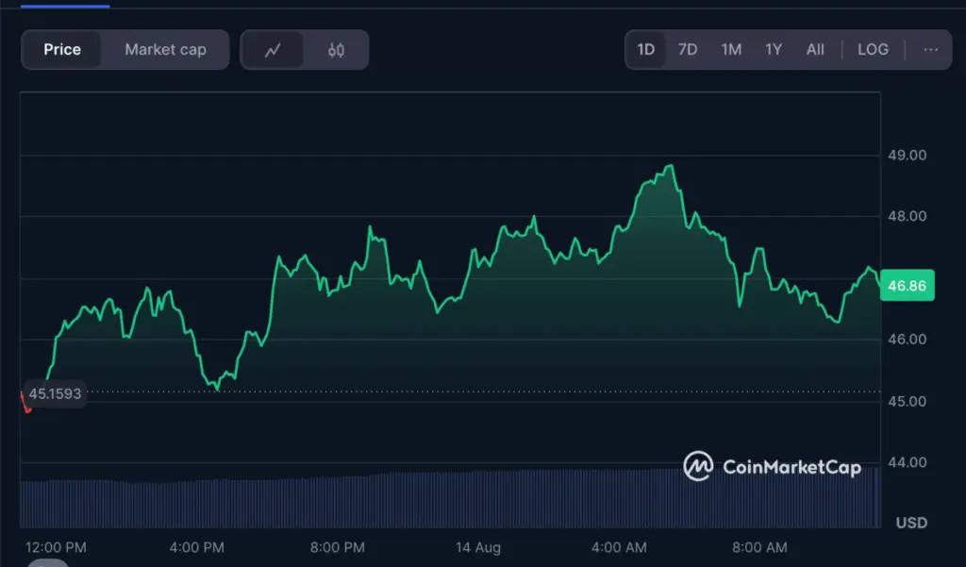Click the 14 Aug axis label

point(477,547)
